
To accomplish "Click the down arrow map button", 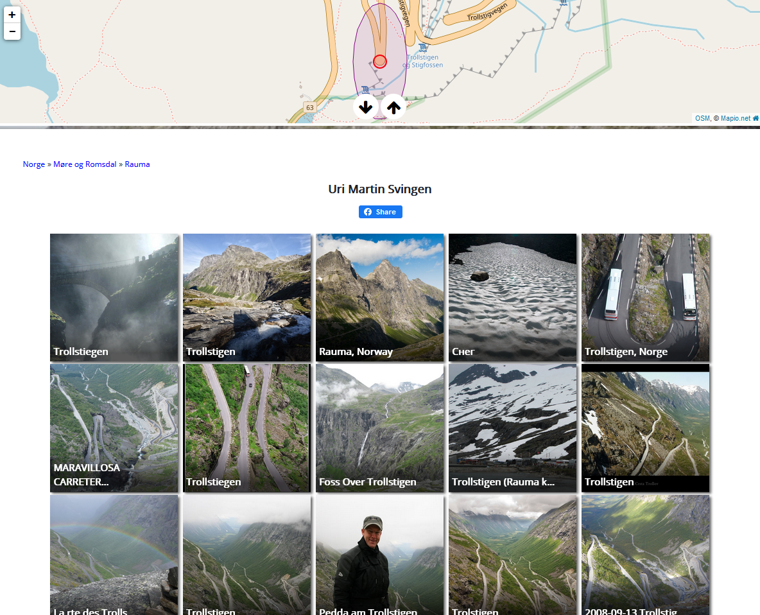I will coord(366,107).
